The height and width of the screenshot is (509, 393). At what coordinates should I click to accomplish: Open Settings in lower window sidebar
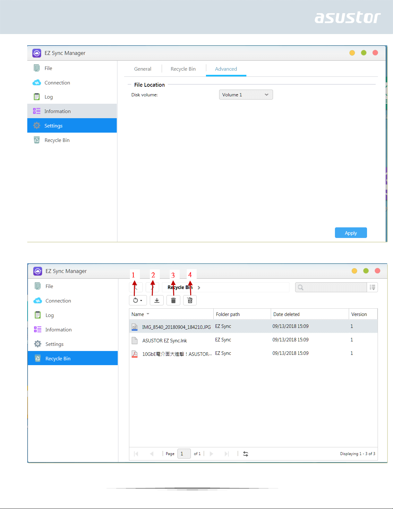(73, 344)
